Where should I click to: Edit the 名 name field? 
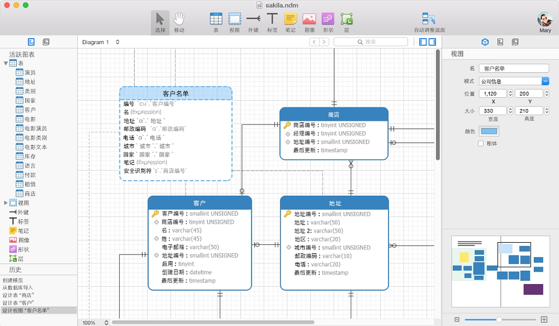tap(514, 68)
